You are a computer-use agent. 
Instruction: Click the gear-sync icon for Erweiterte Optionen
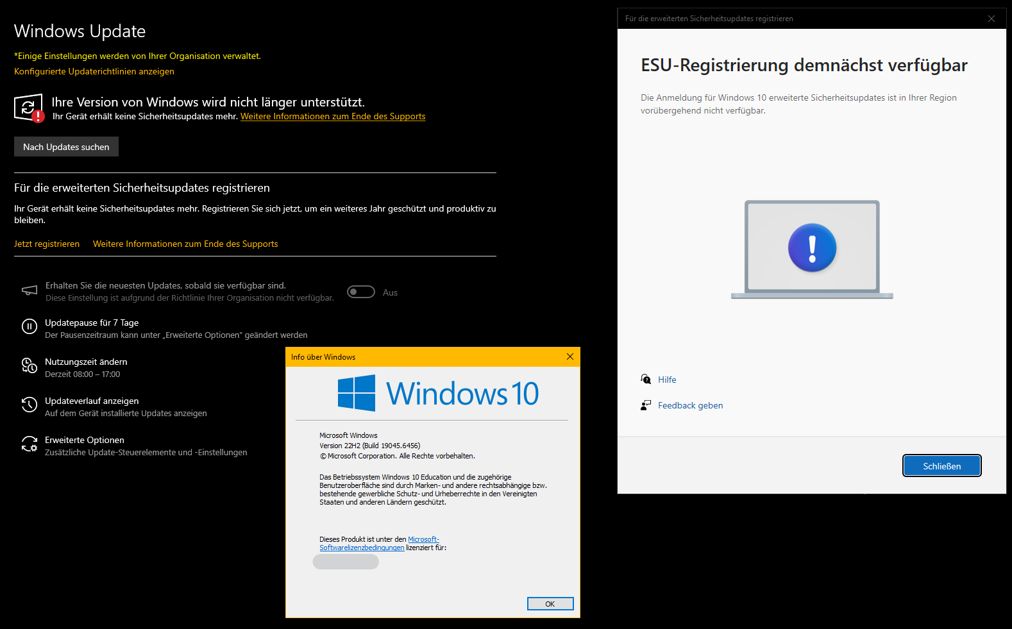(x=30, y=444)
